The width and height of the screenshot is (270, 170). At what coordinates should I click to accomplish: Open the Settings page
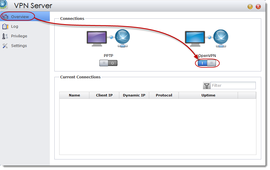(x=19, y=46)
